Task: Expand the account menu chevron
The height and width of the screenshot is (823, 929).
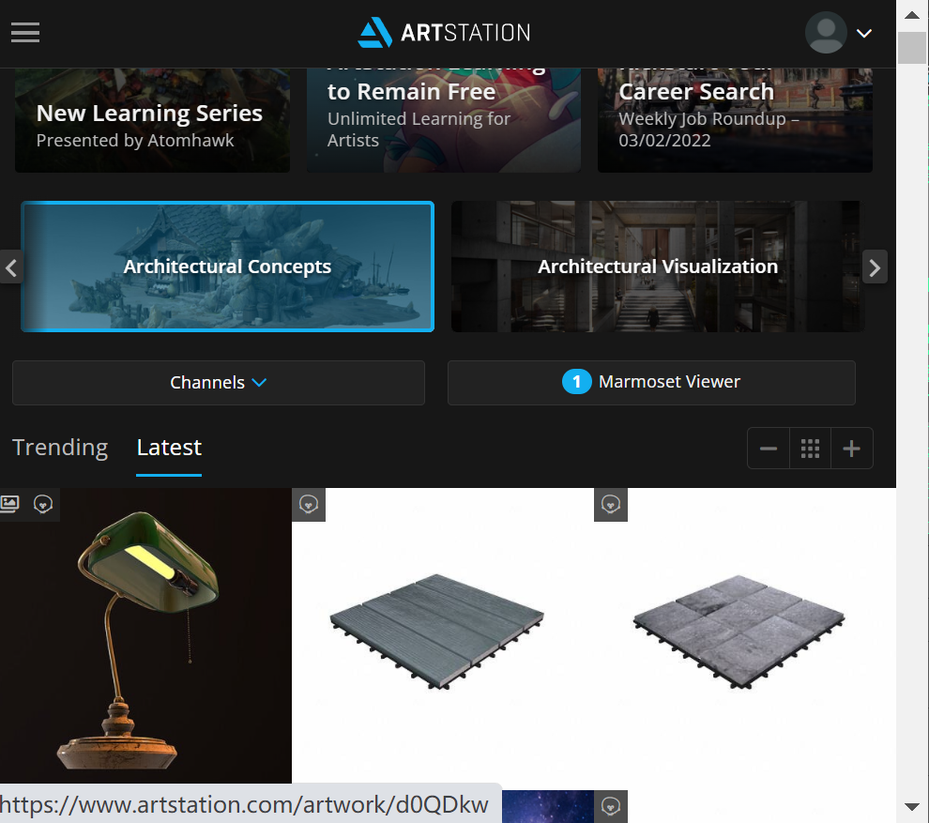Action: (863, 33)
